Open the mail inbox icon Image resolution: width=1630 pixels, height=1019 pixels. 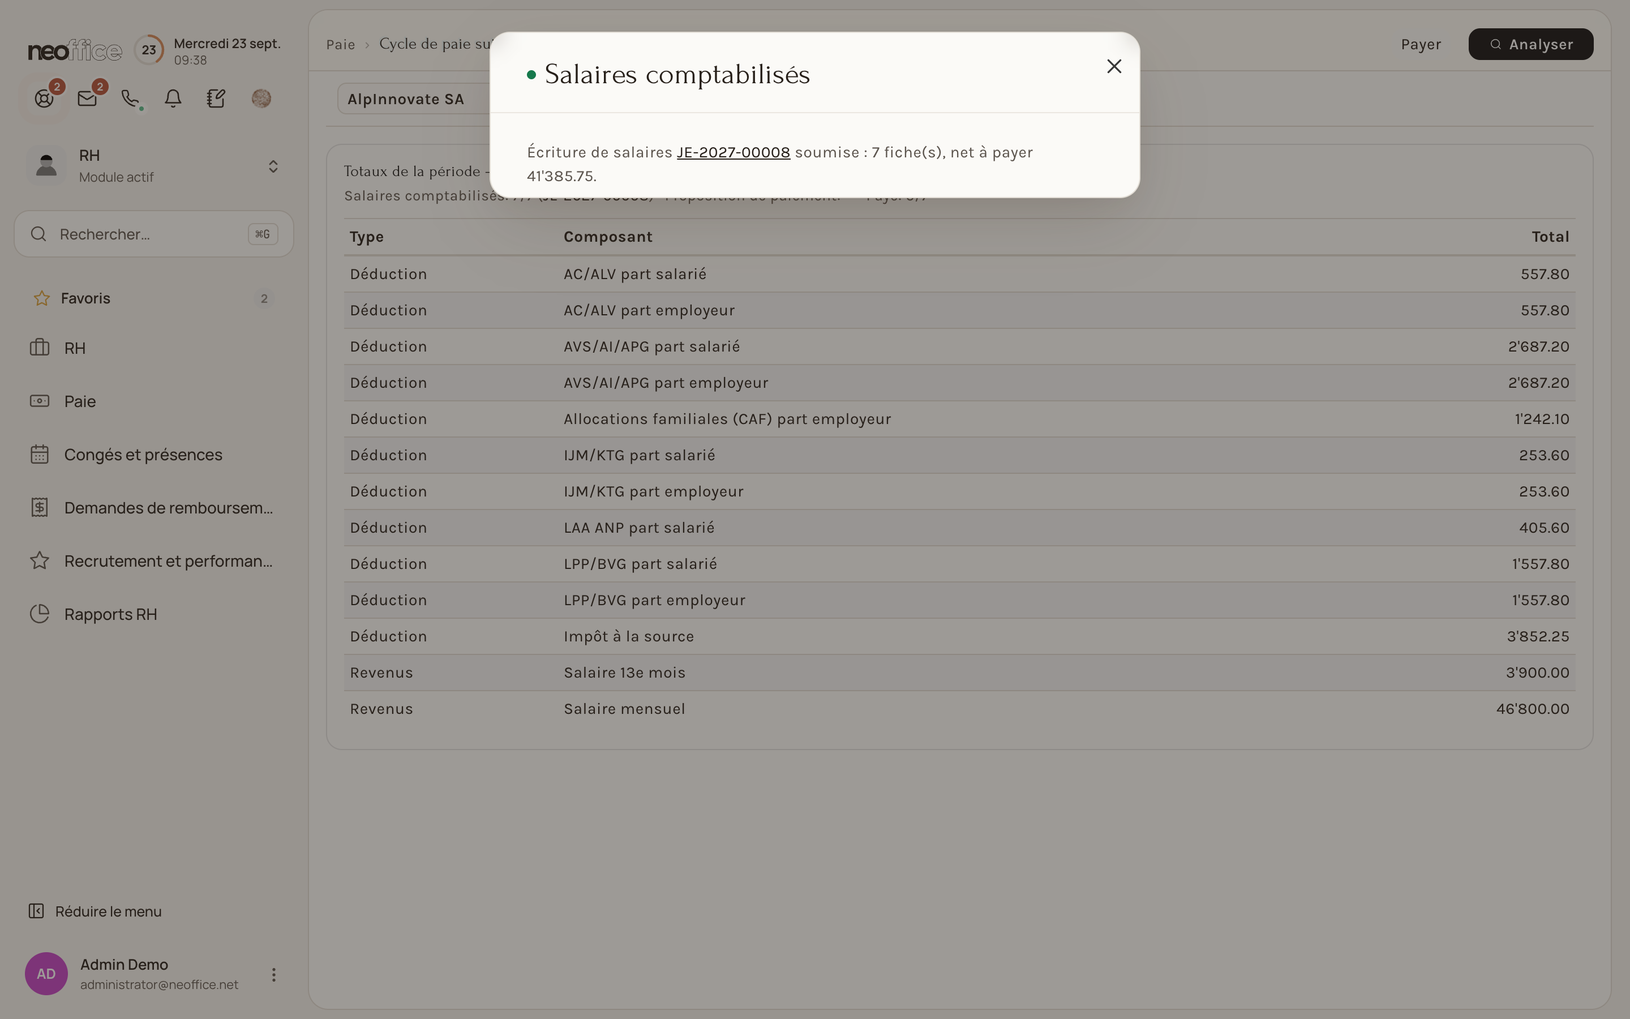click(x=88, y=99)
